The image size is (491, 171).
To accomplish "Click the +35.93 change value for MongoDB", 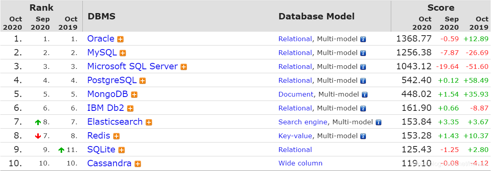I will pos(476,94).
